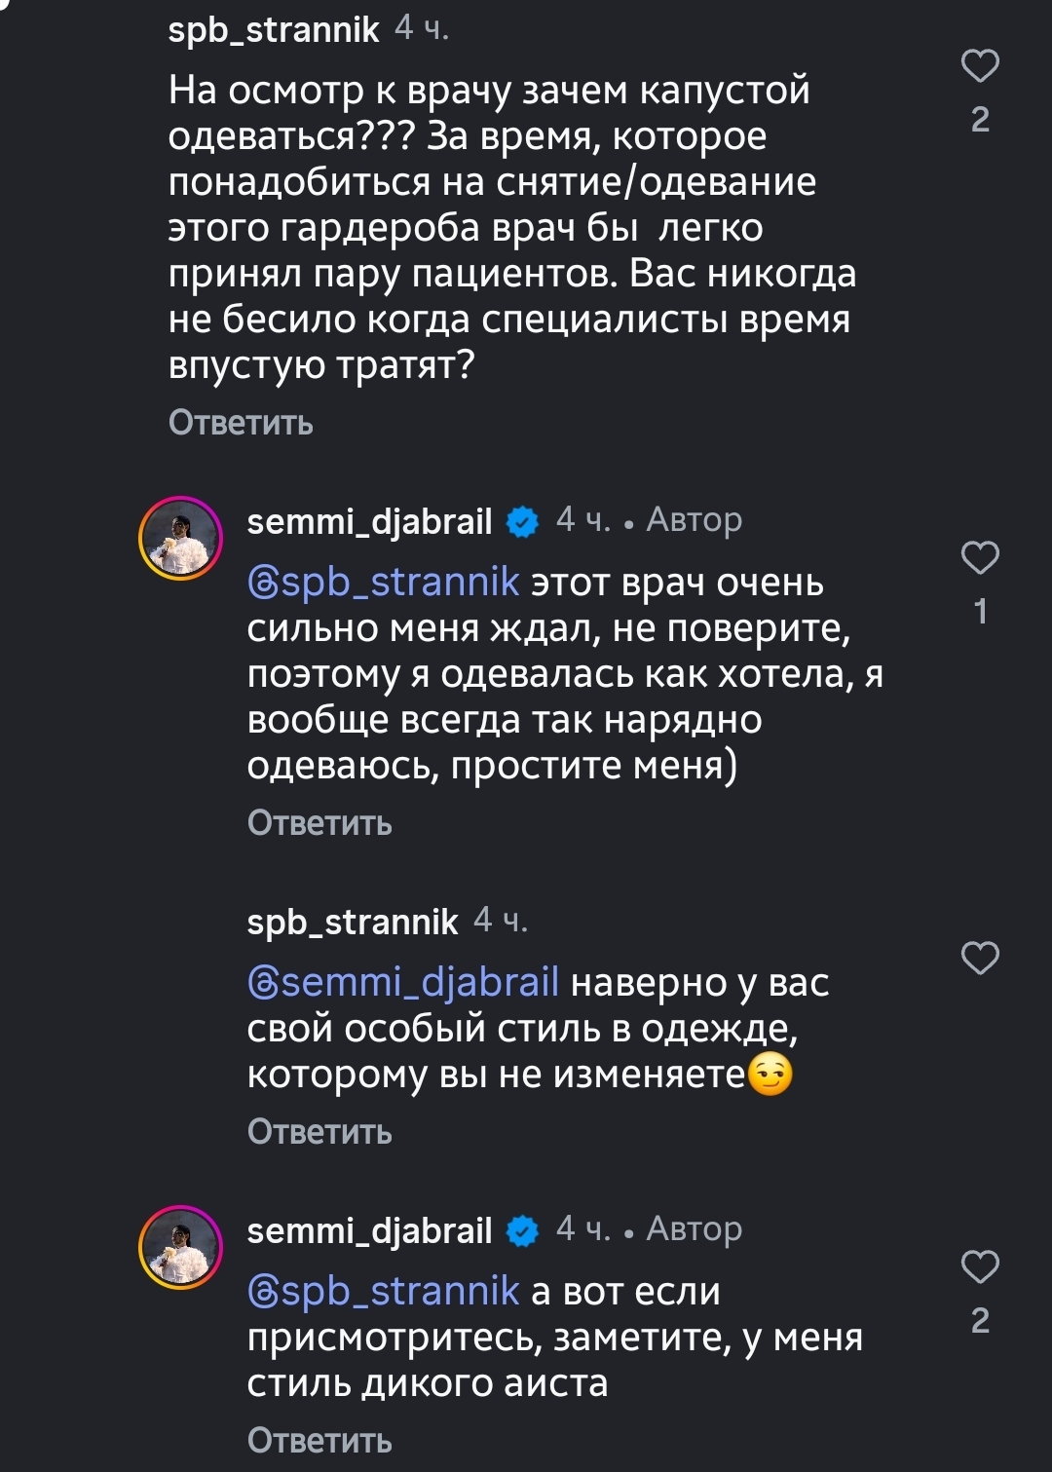Open spb_strannik username above the капустой comment

pos(273,30)
